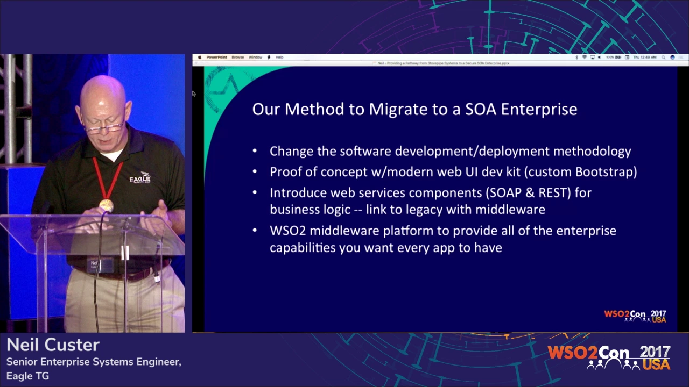Screen dimensions: 689x387
Task: Click the presentation file name in title bar
Action: click(x=442, y=63)
